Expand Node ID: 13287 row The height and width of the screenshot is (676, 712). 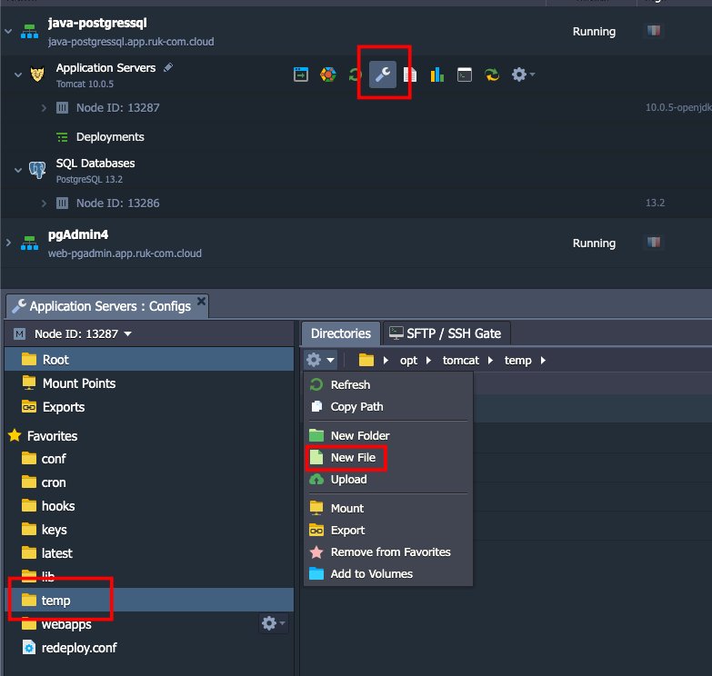click(44, 108)
